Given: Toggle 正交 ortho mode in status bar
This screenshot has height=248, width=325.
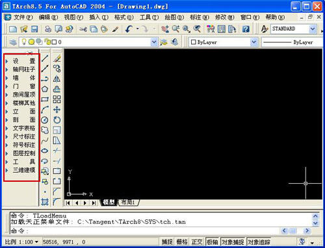Looking at the screenshot, I should point(197,242).
